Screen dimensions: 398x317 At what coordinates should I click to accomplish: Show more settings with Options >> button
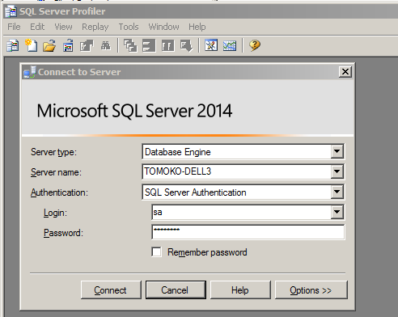[311, 290]
